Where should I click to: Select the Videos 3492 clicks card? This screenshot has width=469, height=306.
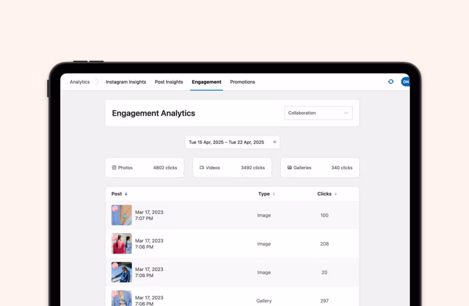pos(232,167)
